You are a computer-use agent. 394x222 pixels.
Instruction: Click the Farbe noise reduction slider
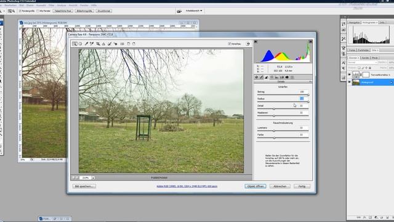283,138
